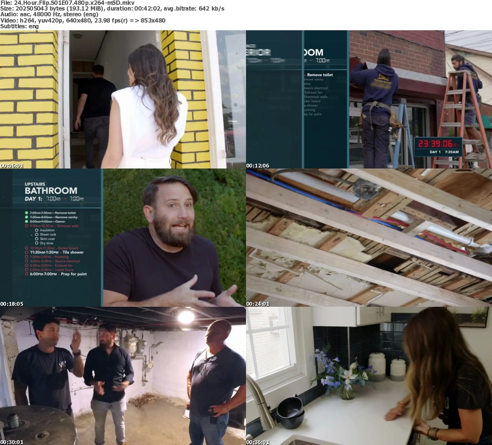Open the thumbnail of the yellow brick doorway
The height and width of the screenshot is (445, 492).
123,99
